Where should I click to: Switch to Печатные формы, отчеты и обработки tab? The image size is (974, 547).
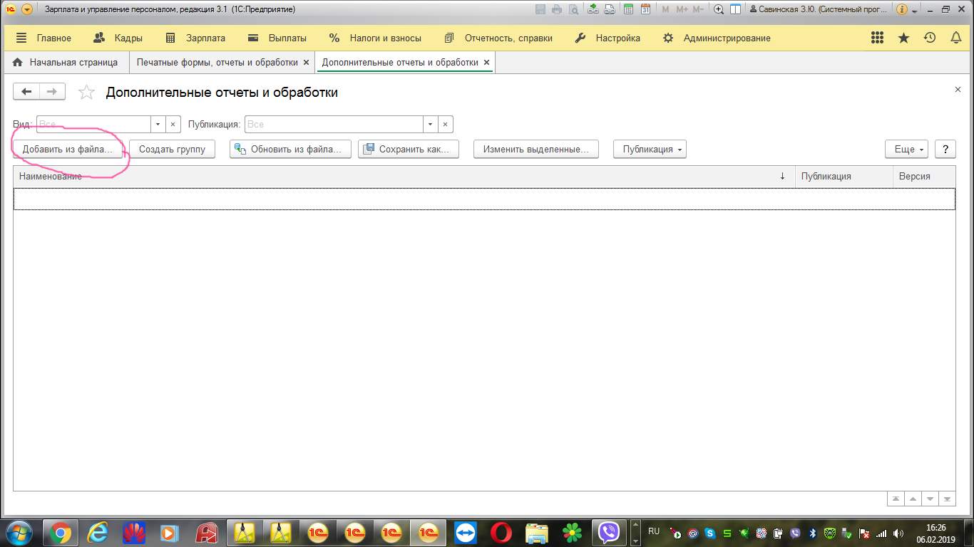click(x=217, y=63)
